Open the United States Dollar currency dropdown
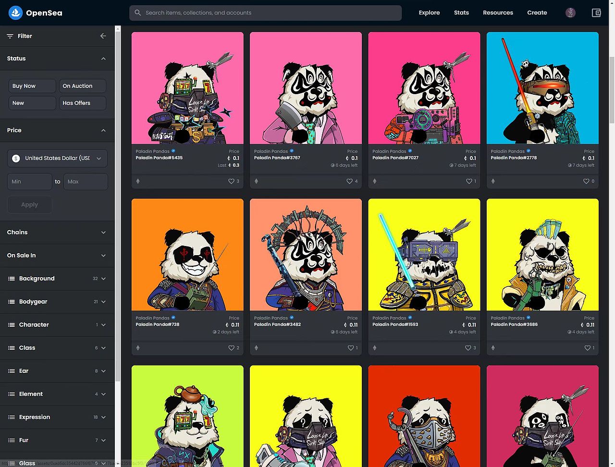 click(57, 158)
